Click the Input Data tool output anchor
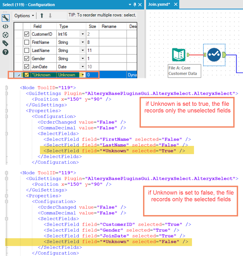Viewport: 243px width, 256px height. click(188, 55)
